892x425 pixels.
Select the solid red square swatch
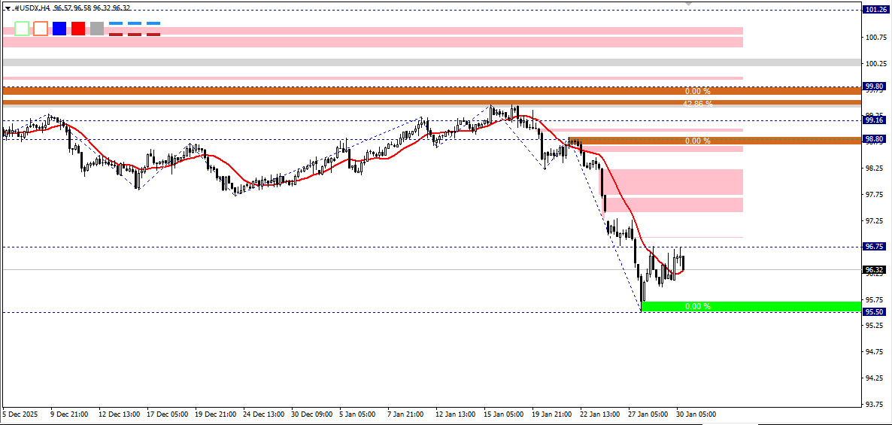78,29
